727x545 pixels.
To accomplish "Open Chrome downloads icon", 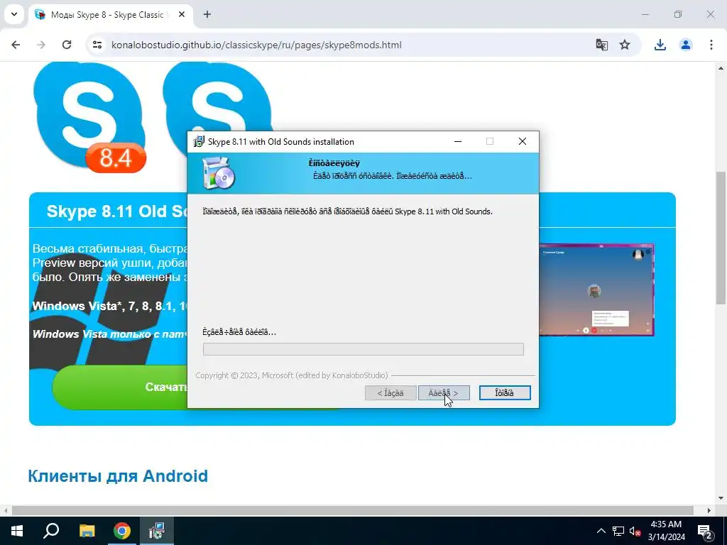I will pos(660,45).
